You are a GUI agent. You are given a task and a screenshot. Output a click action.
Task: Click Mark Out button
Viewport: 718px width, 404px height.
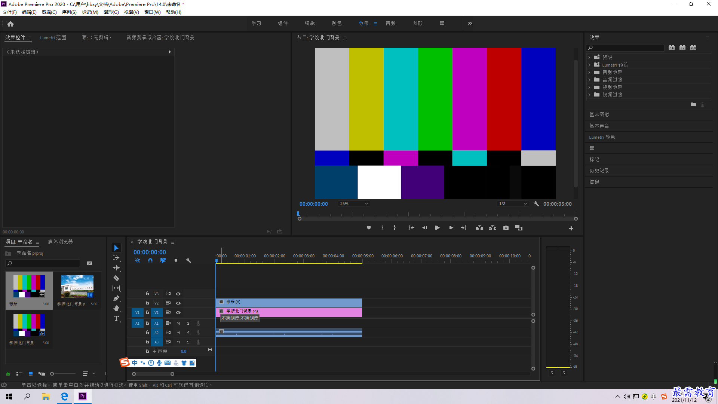coord(395,228)
